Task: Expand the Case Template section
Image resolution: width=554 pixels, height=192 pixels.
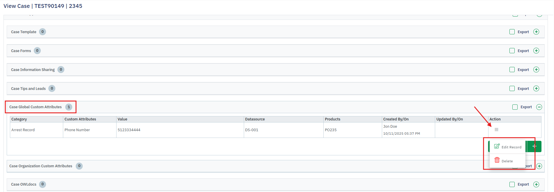Action: tap(536, 32)
